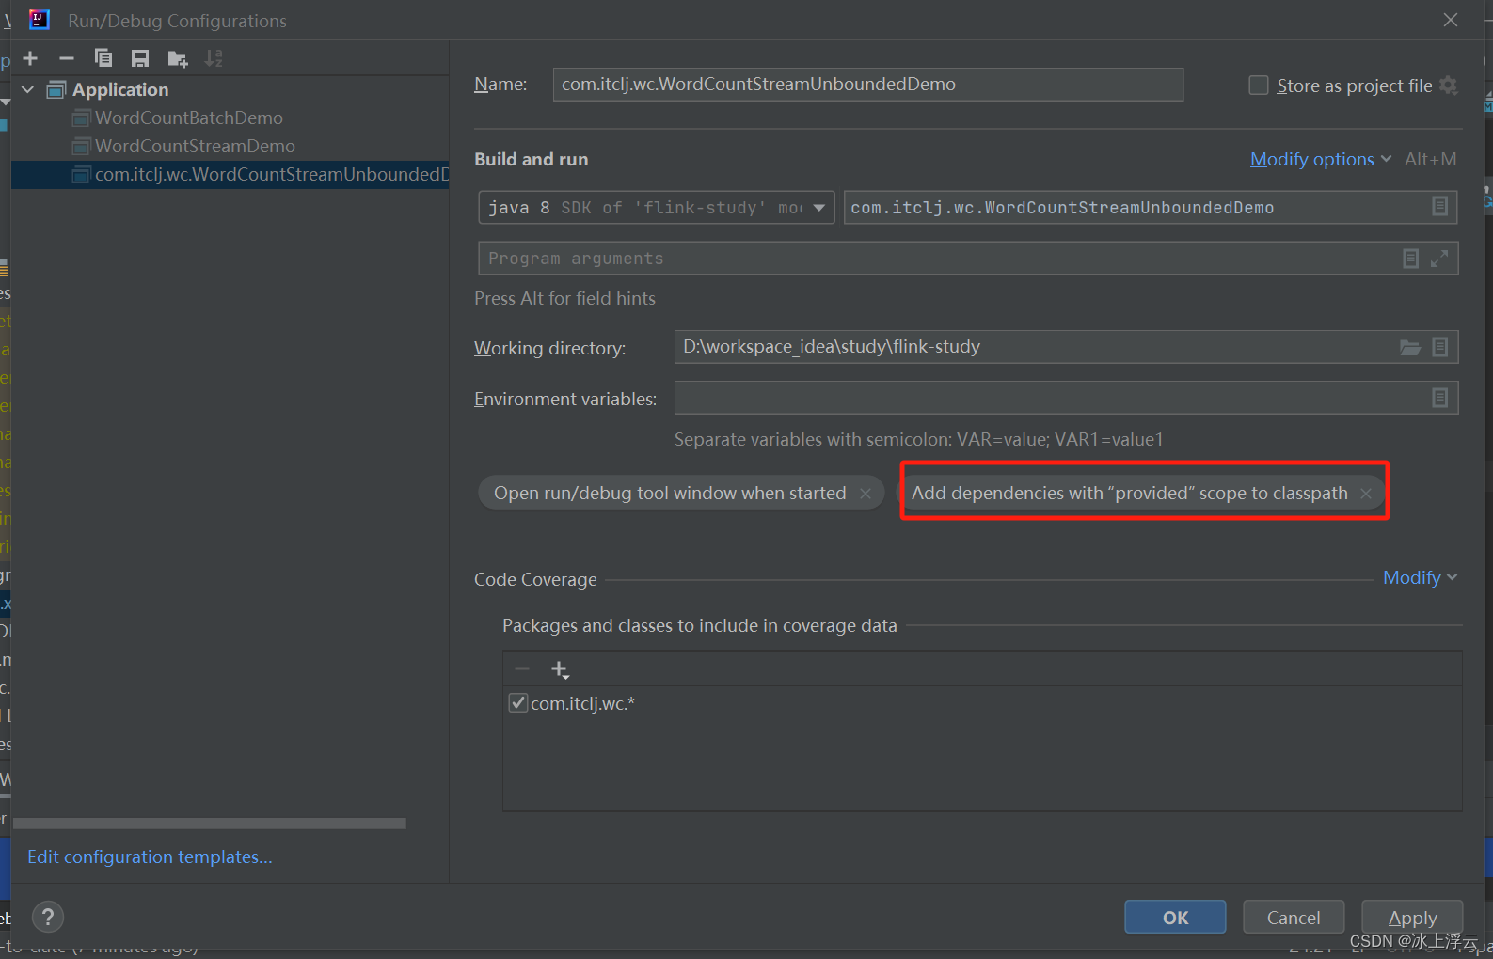Image resolution: width=1493 pixels, height=959 pixels.
Task: Open Edit configuration templates link
Action: (x=150, y=857)
